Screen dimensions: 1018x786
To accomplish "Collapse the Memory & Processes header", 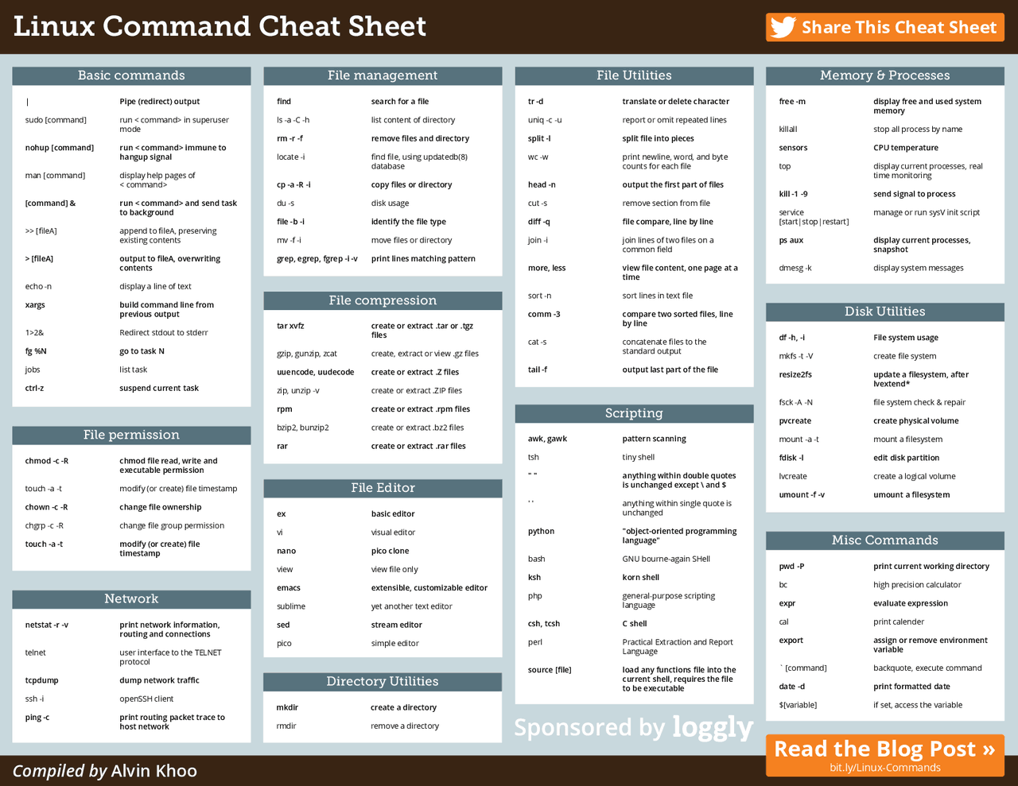I will [x=884, y=75].
